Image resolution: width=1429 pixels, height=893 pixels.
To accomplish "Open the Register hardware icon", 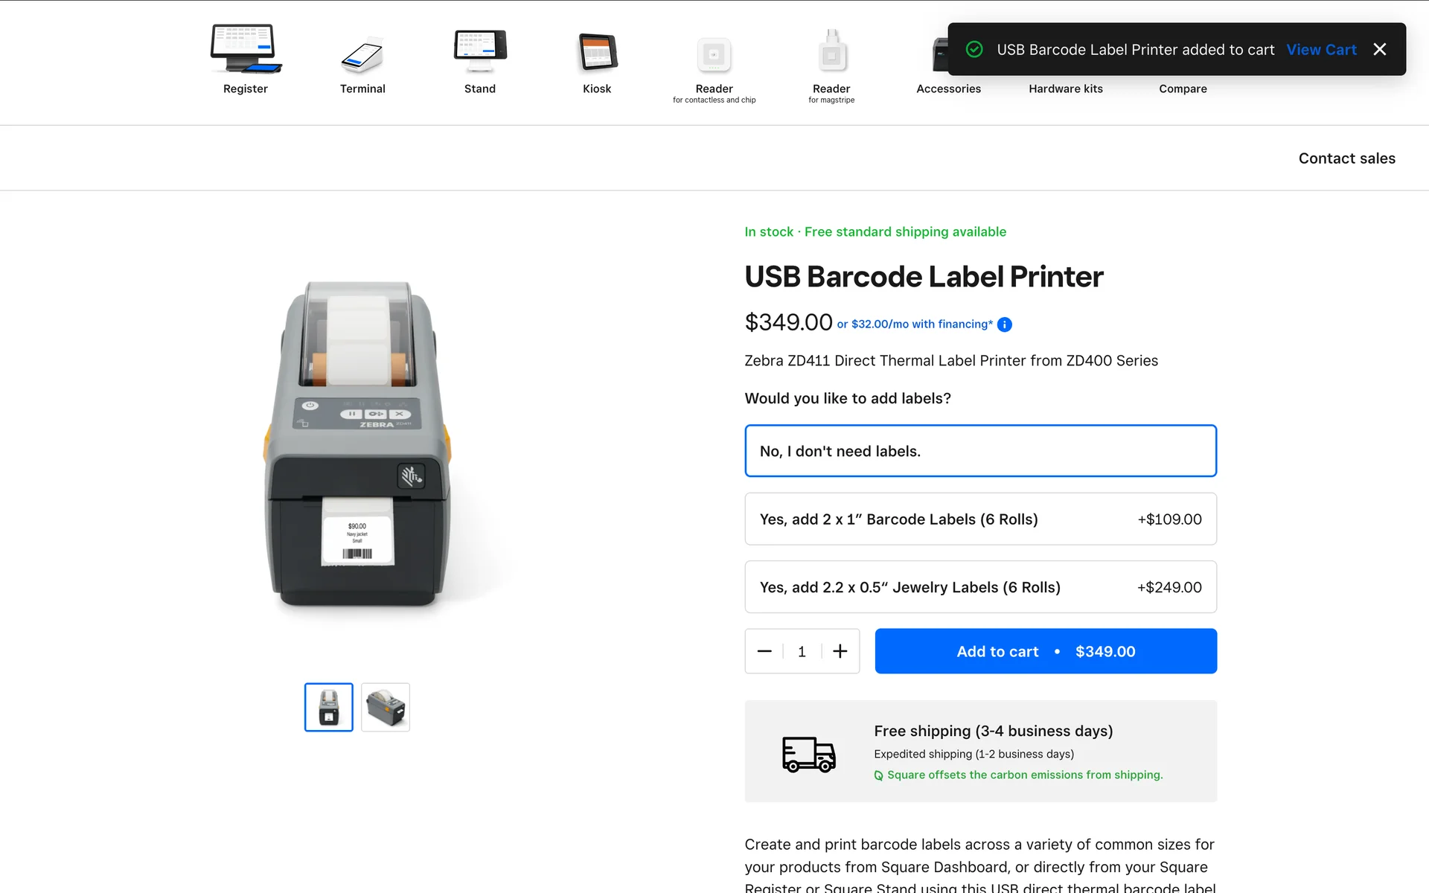I will [x=246, y=49].
